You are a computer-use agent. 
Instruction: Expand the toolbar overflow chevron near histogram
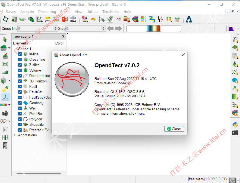click(238, 28)
